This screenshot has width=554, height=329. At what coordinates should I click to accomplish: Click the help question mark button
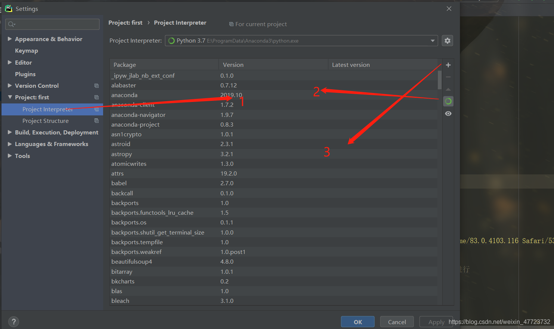(13, 322)
